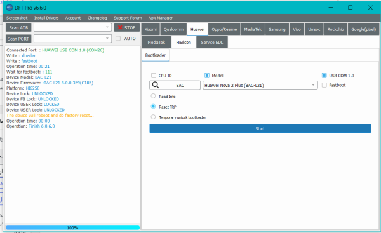Toggle the Model checkbox
381x233 pixels.
click(x=207, y=76)
